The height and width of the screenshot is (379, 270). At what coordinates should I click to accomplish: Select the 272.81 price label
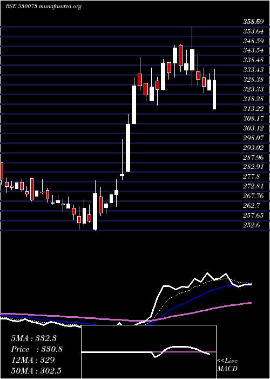(x=253, y=186)
